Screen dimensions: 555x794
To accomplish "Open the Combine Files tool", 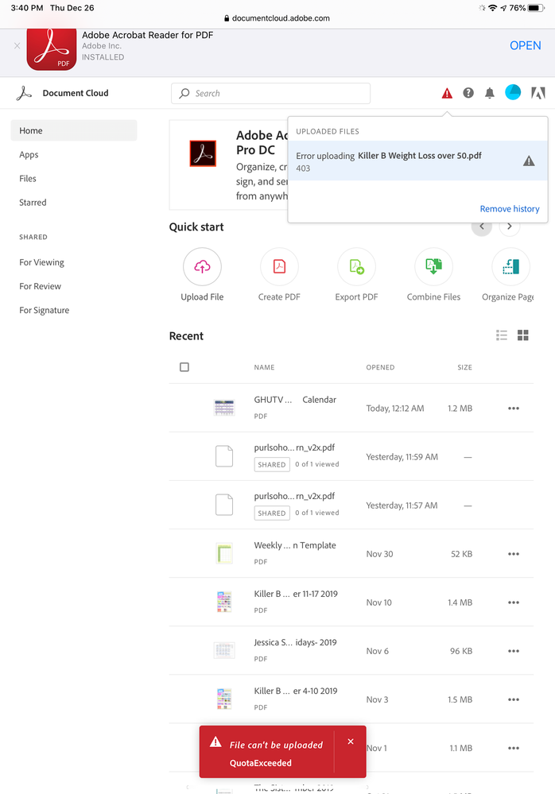I will pyautogui.click(x=433, y=268).
